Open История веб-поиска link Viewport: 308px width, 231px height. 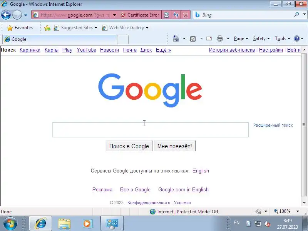[232, 50]
